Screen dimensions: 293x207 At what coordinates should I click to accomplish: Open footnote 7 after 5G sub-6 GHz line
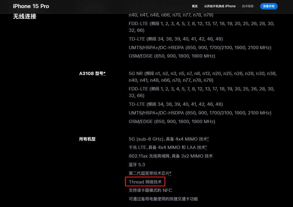[x=208, y=138]
